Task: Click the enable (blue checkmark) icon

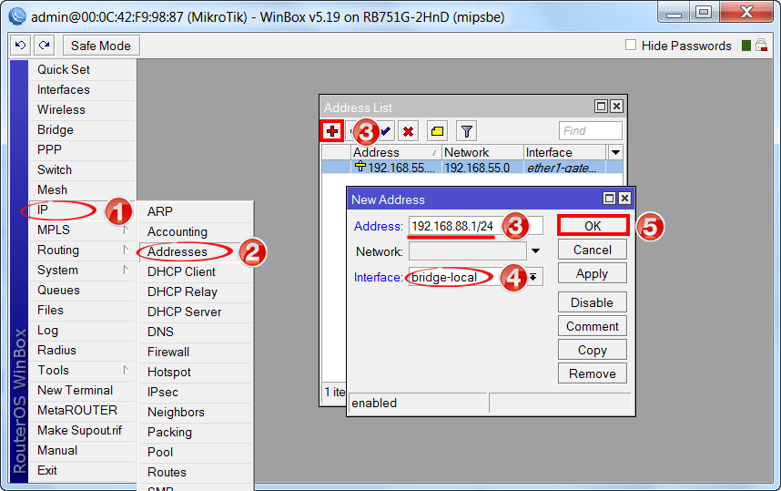Action: [386, 131]
